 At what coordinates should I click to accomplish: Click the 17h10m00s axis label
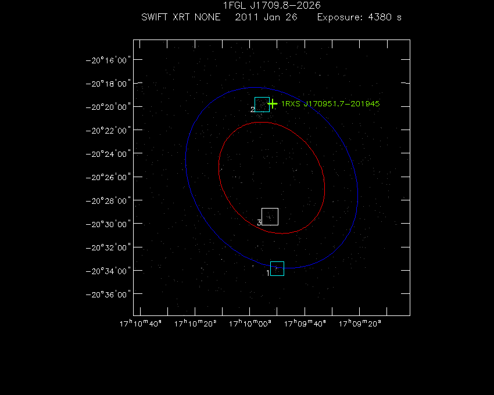click(x=250, y=324)
